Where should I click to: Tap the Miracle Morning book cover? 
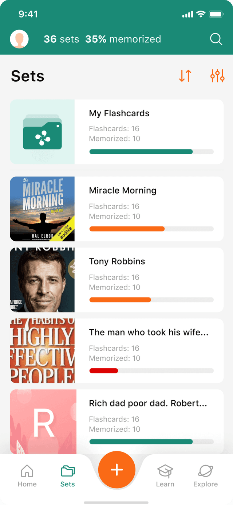[x=42, y=209]
